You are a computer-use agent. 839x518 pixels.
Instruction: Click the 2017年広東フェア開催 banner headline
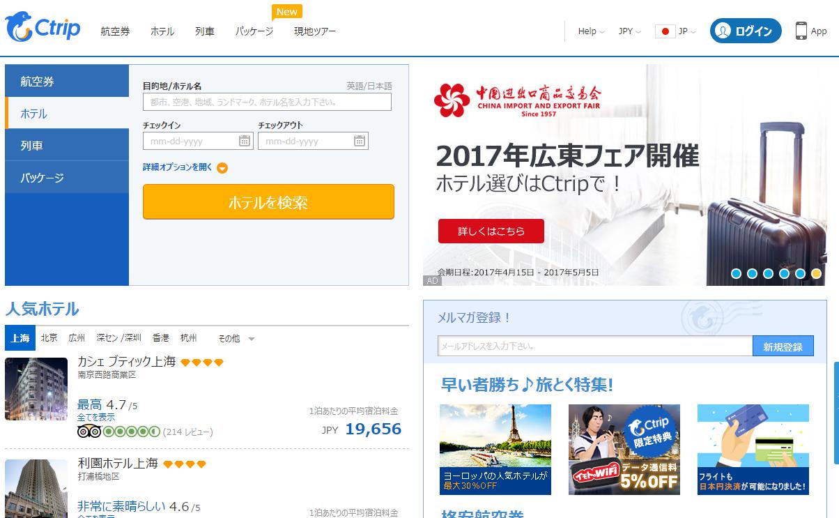tap(567, 156)
